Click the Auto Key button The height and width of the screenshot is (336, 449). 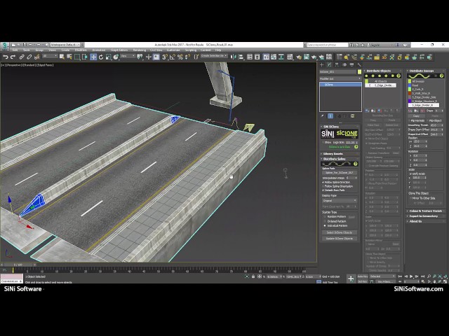pyautogui.click(x=363, y=276)
